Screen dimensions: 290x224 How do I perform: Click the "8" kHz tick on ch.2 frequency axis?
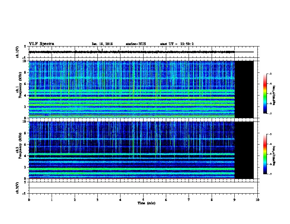[x=25, y=133]
